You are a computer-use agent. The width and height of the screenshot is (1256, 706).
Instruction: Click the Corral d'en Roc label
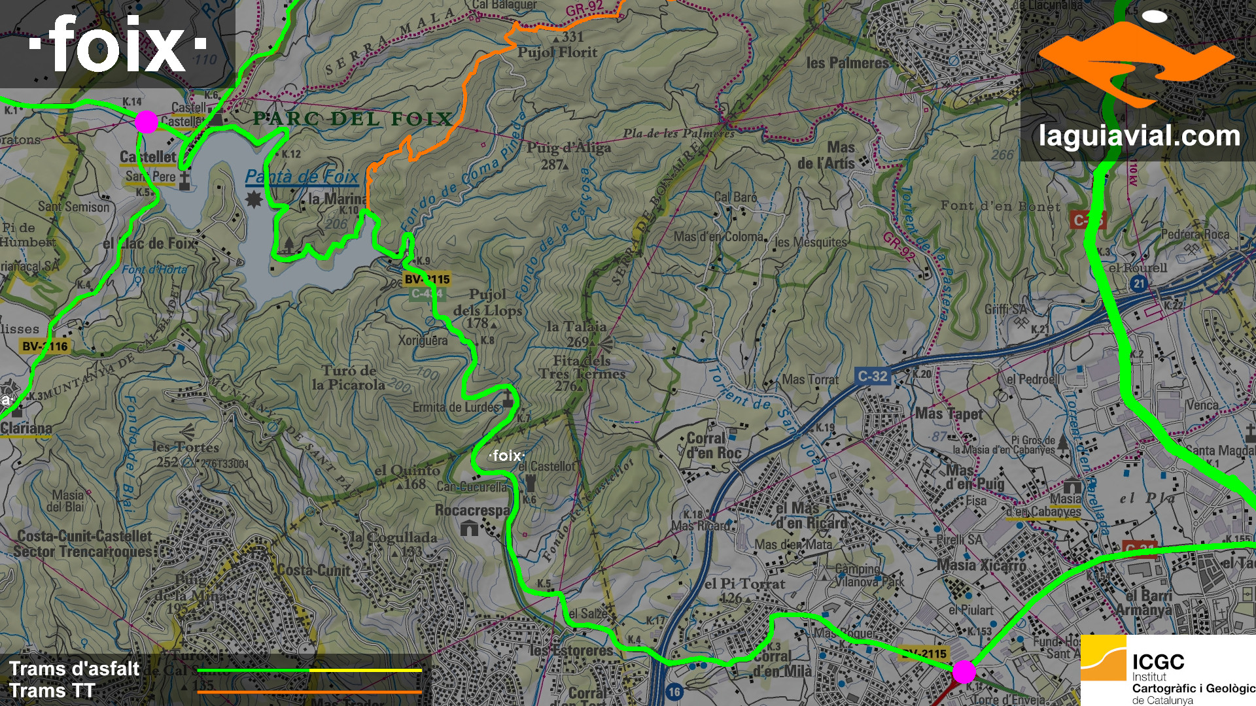[714, 445]
